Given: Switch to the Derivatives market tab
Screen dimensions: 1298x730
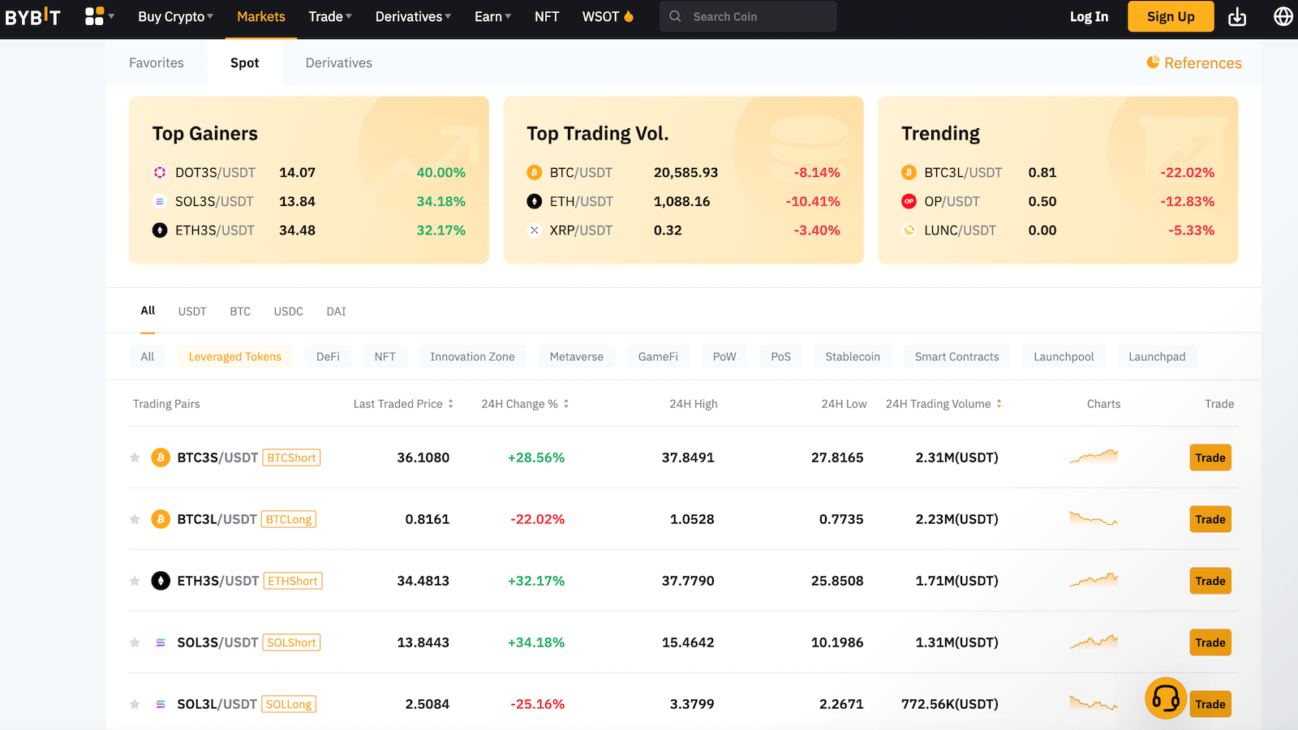Looking at the screenshot, I should [339, 62].
